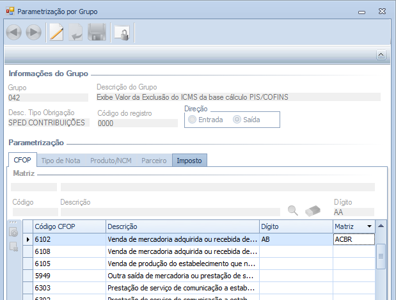Click the magnifier search icon in Matriz
Screen dimensions: 396x300
[293, 210]
